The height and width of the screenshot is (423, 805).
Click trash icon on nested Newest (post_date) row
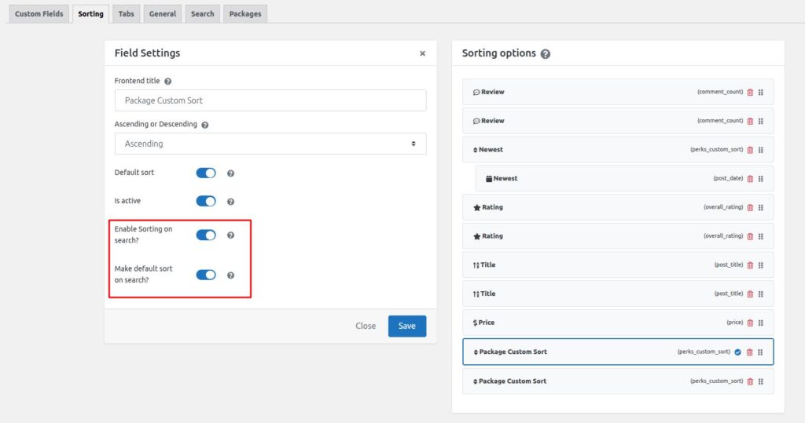click(750, 179)
